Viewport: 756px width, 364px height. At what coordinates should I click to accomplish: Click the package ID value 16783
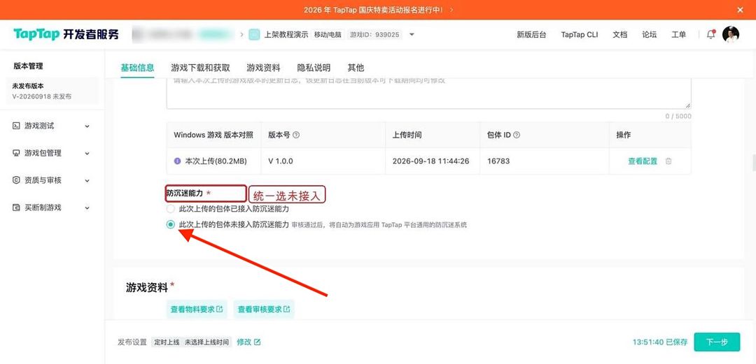[x=498, y=161]
